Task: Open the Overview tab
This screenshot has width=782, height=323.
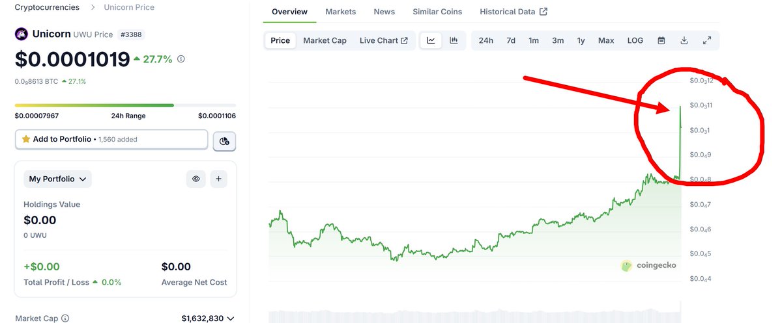Action: (x=290, y=12)
